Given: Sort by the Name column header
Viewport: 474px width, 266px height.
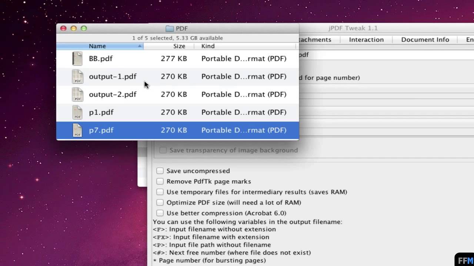Looking at the screenshot, I should coord(100,46).
